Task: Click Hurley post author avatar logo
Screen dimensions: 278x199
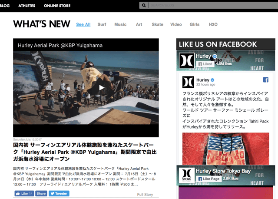Action: [188, 82]
